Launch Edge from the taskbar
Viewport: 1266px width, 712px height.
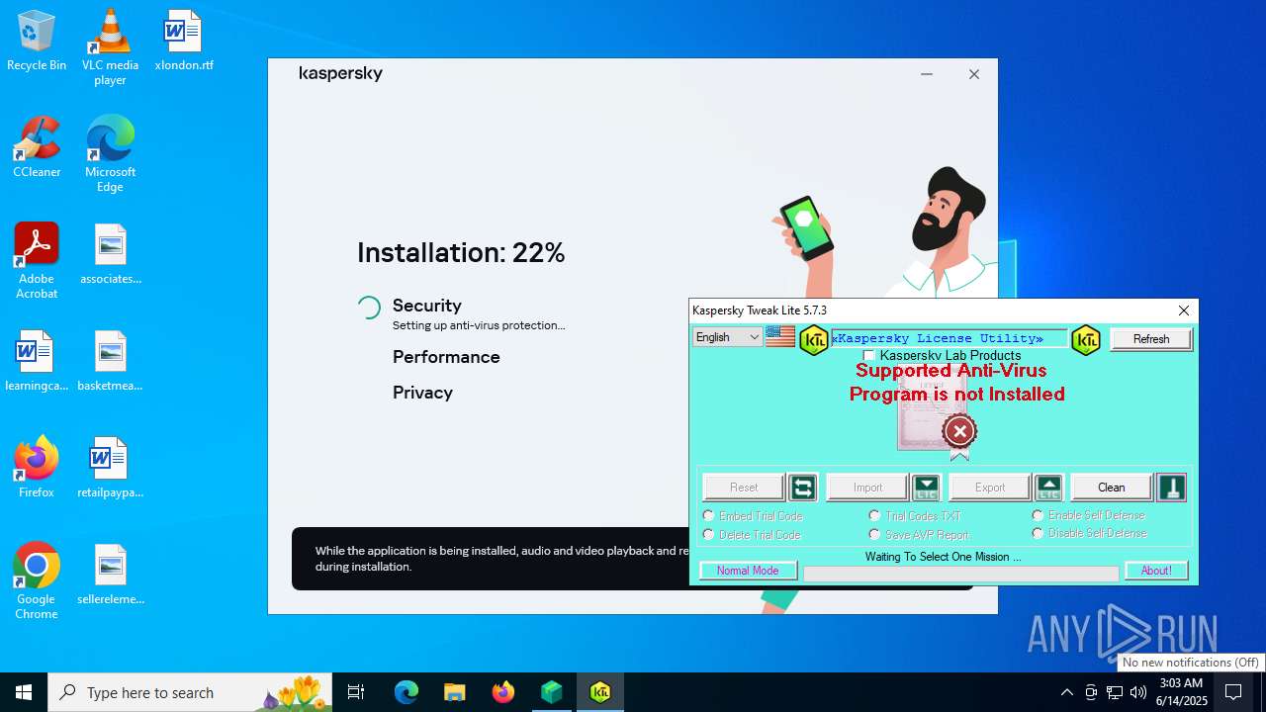407,692
